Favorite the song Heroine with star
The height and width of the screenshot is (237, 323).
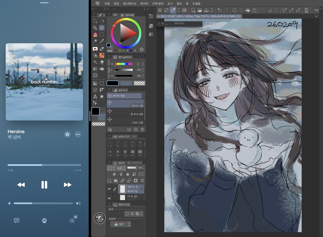coord(67,134)
